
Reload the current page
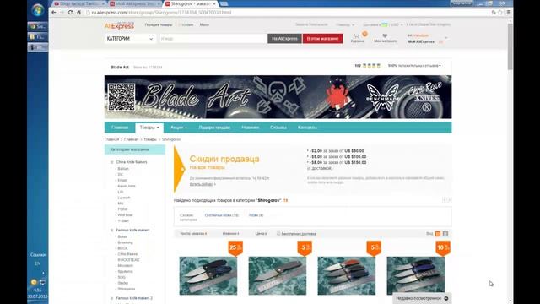tap(70, 13)
